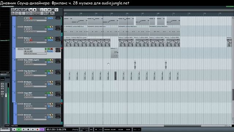Click the shopping cart toolbar icon
The image size is (234, 132).
56,10
